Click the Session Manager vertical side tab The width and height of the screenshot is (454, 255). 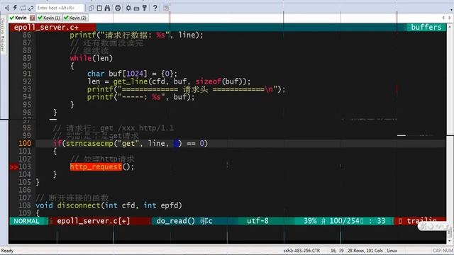coord(3,35)
